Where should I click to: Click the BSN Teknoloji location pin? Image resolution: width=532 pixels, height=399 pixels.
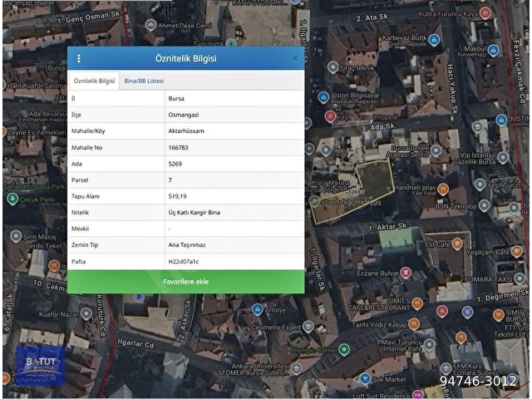(484, 205)
